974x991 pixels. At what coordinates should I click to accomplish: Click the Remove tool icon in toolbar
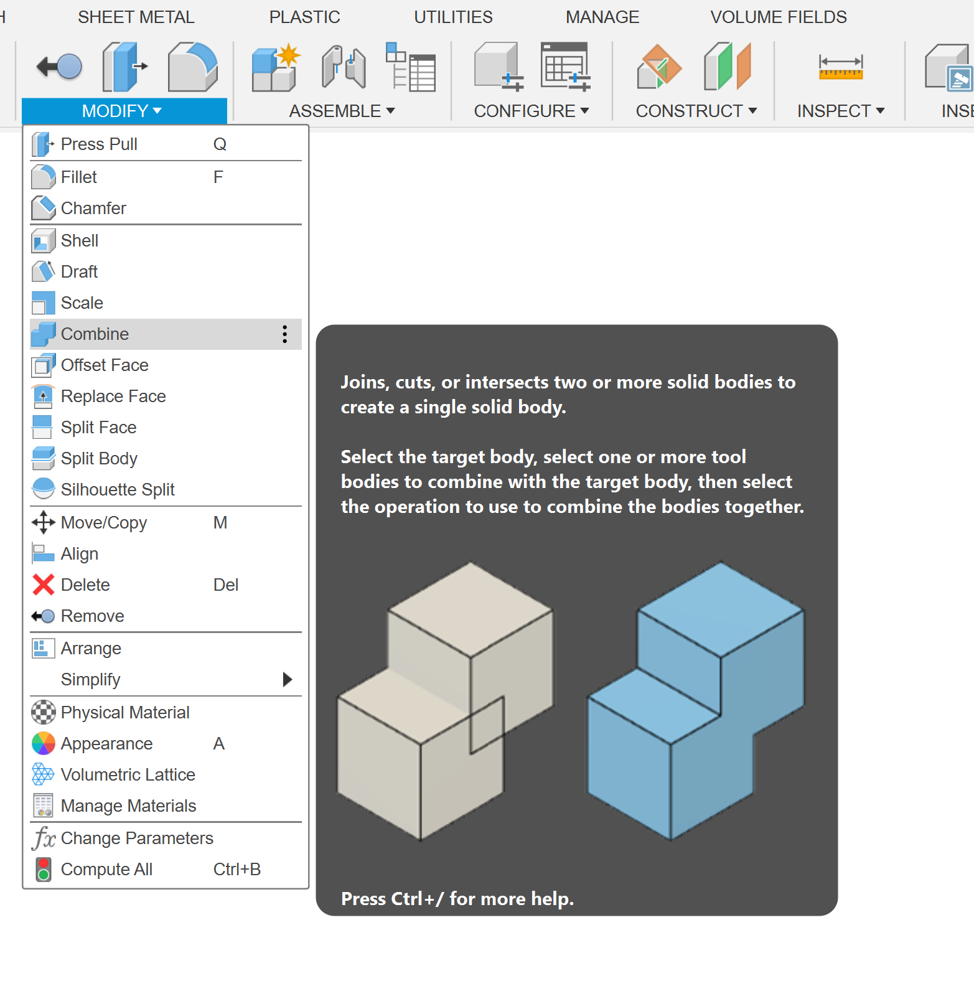click(60, 66)
